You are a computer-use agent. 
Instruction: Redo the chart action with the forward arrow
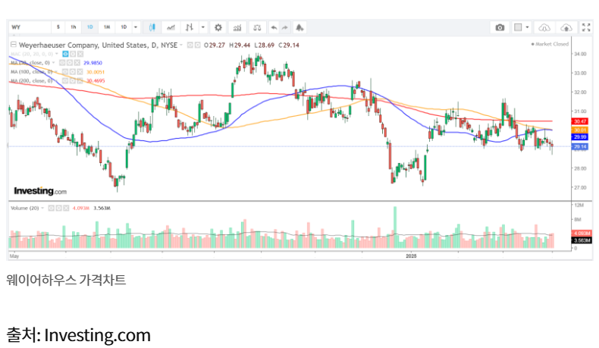pyautogui.click(x=284, y=27)
